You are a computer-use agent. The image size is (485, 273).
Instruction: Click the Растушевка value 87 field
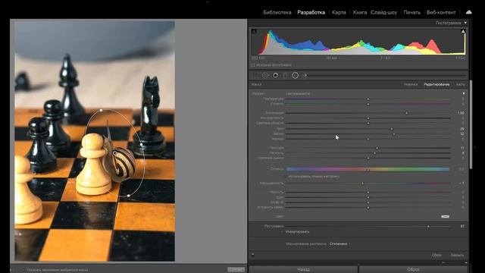462,227
